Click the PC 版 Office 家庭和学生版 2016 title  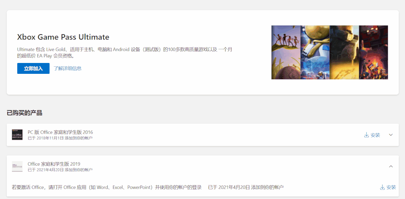60,132
